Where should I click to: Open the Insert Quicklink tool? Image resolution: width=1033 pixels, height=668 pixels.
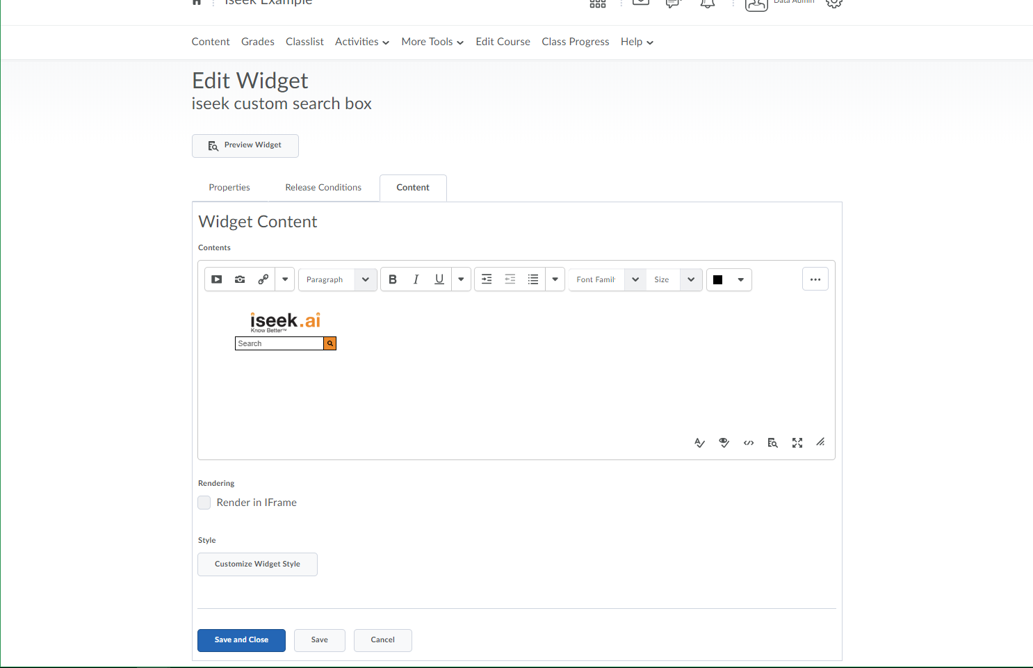point(263,279)
